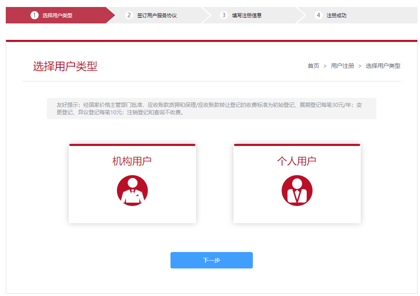Go to 首页 breadcrumb link
Image resolution: width=420 pixels, height=296 pixels.
[313, 66]
